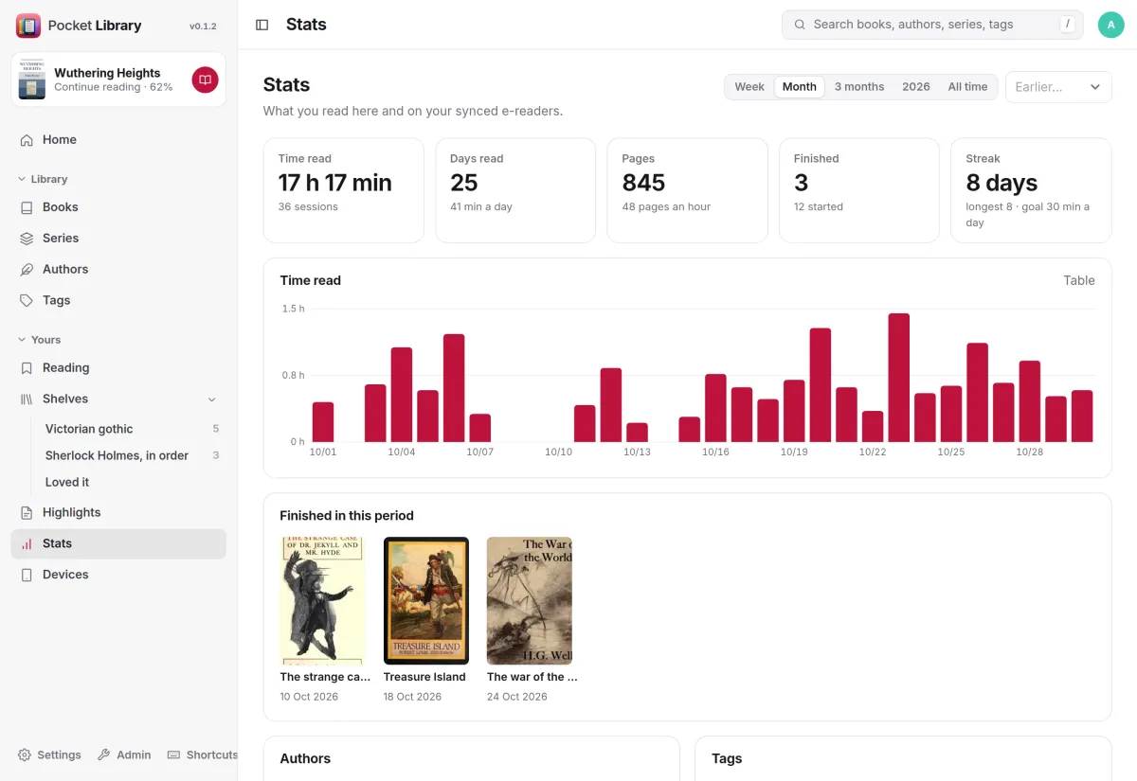Click the Admin wrench icon

[104, 754]
